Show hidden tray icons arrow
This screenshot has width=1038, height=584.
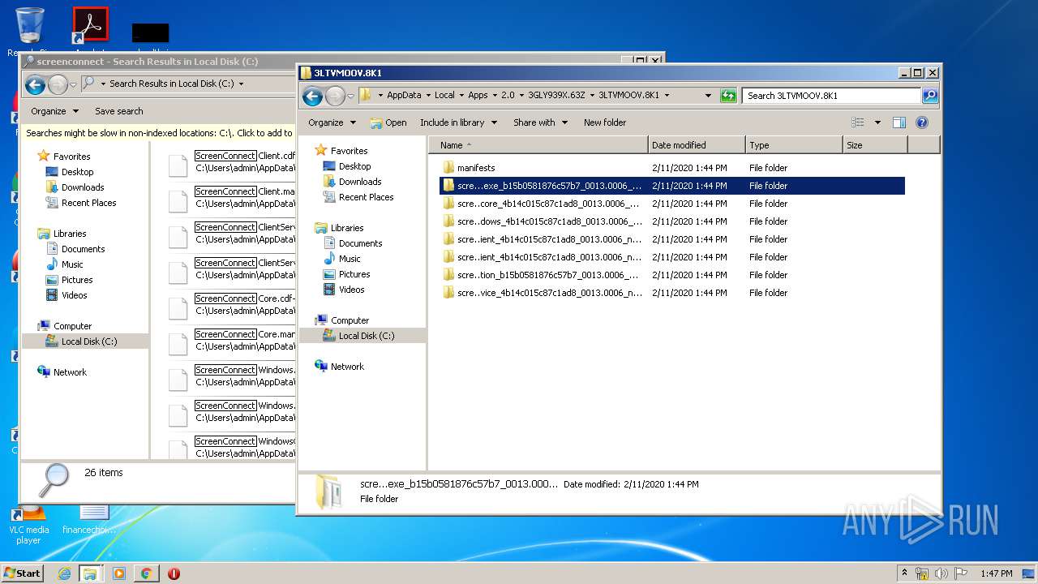(x=905, y=573)
